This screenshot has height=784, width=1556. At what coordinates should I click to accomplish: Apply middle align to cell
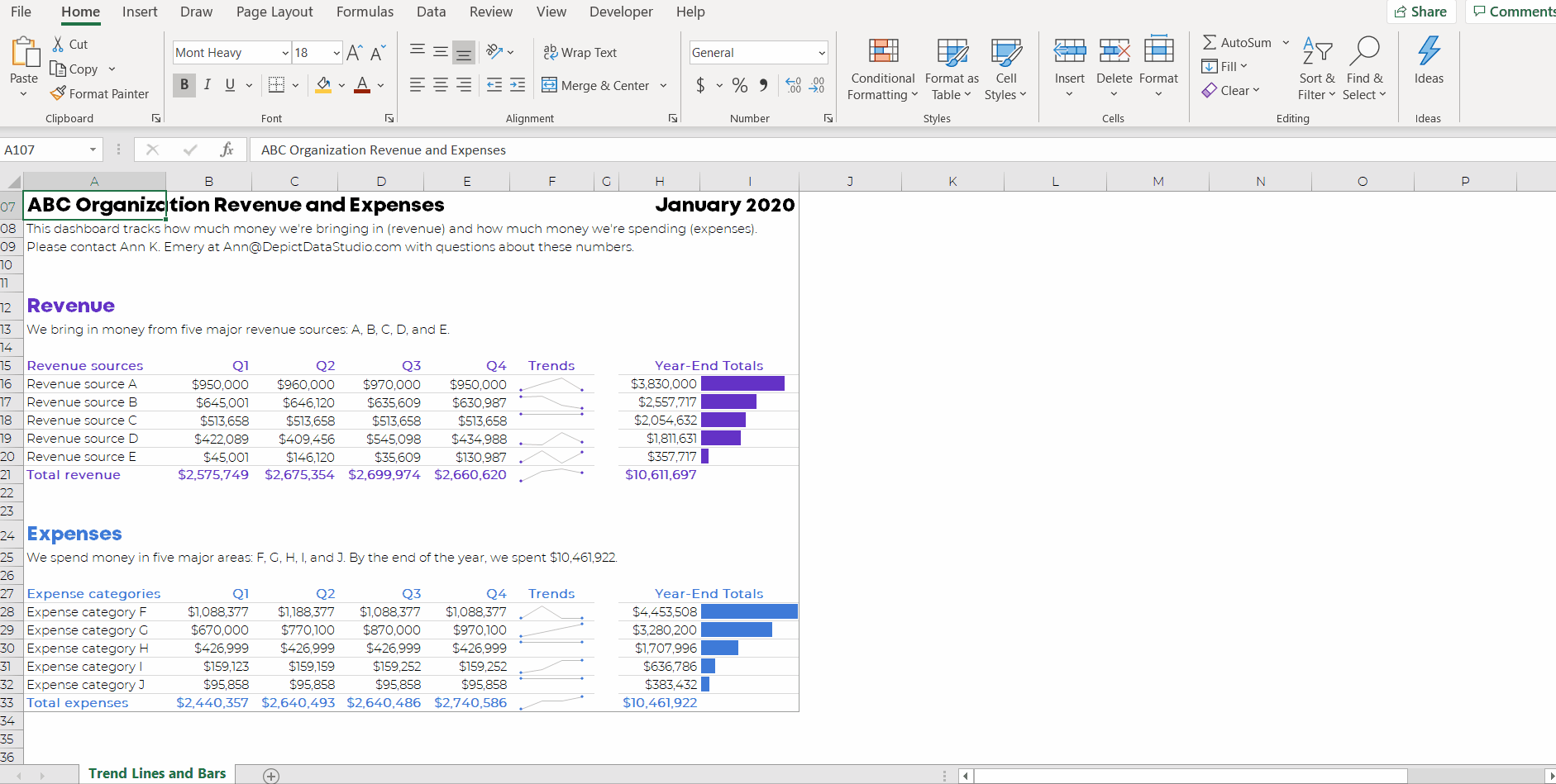(441, 51)
